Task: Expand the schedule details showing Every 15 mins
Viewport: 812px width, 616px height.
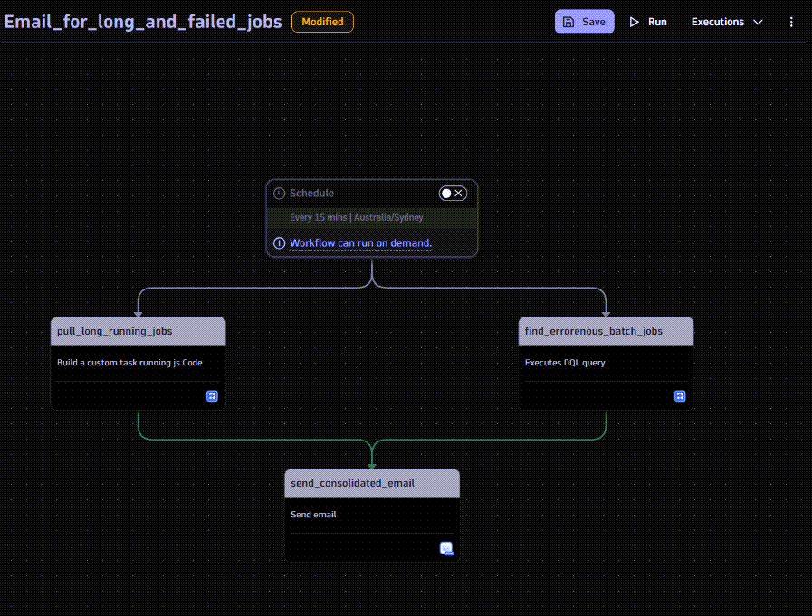Action: (x=371, y=217)
